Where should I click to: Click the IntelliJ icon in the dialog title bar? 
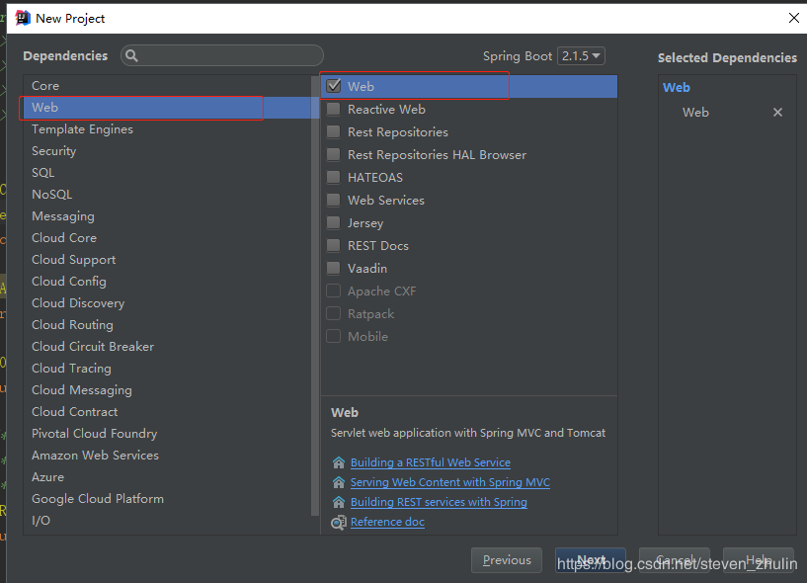point(21,17)
